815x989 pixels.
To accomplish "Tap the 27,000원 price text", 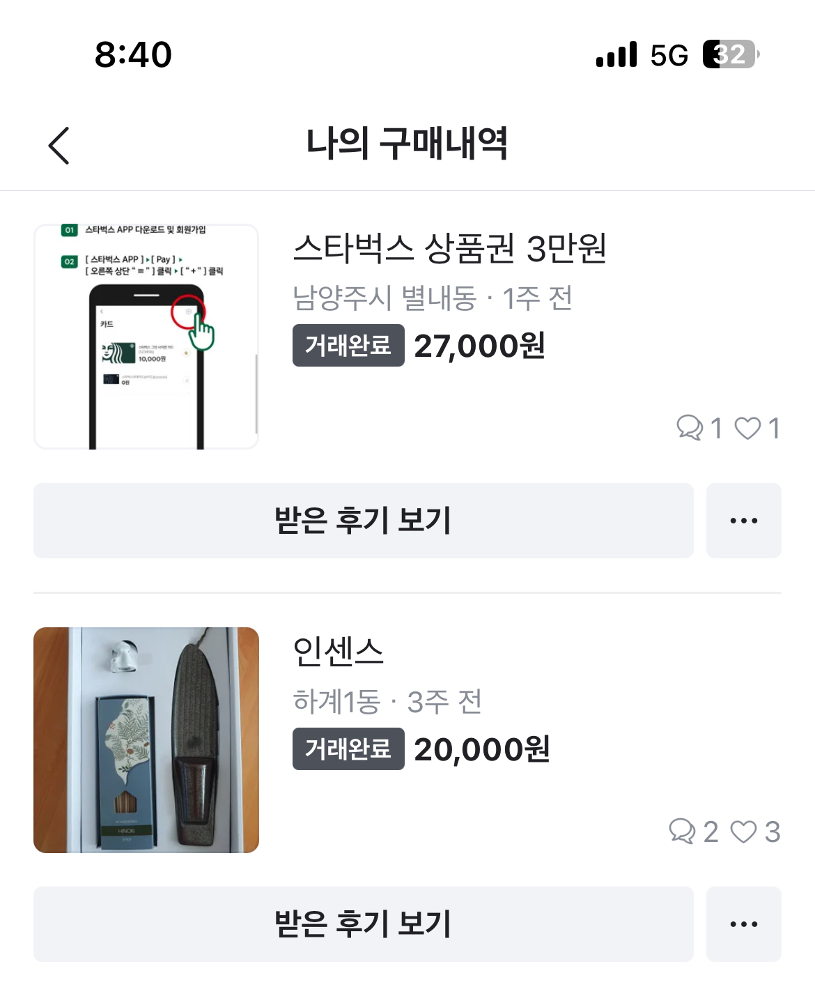I will (479, 346).
